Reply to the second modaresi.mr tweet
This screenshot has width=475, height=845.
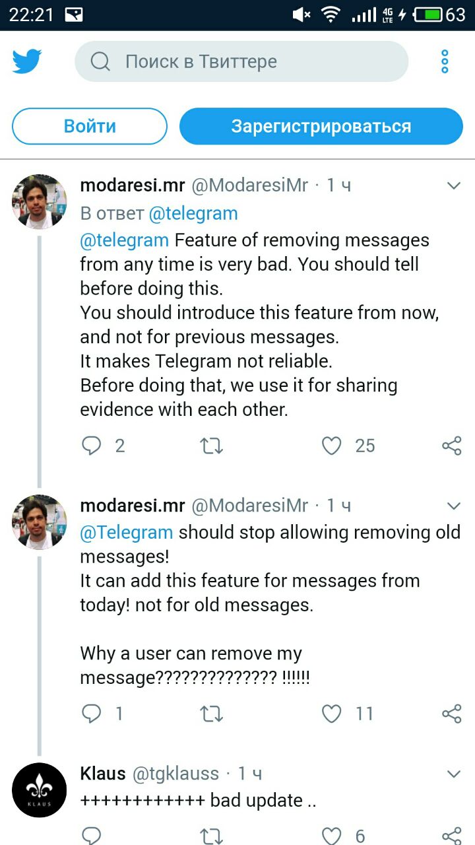pyautogui.click(x=91, y=714)
